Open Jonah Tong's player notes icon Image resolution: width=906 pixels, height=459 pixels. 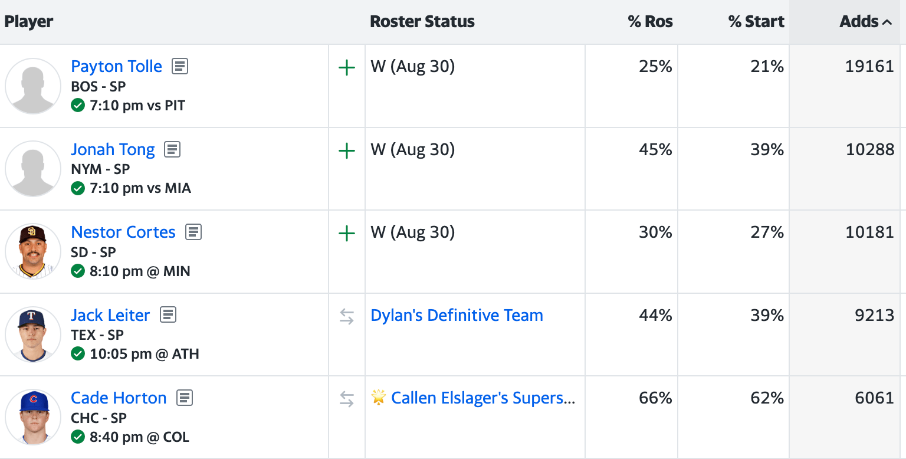(x=172, y=149)
